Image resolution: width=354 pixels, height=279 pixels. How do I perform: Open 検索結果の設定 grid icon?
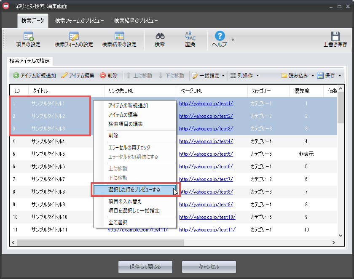click(x=119, y=37)
